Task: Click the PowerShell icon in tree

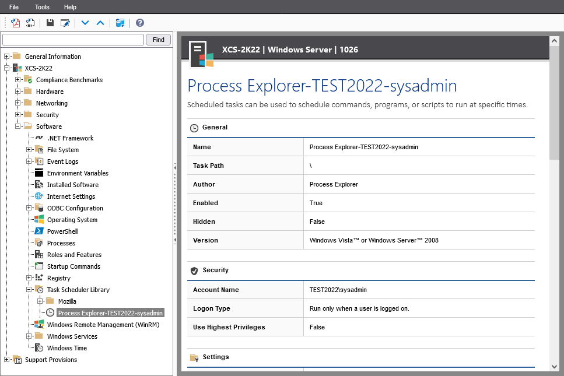Action: tap(39, 231)
